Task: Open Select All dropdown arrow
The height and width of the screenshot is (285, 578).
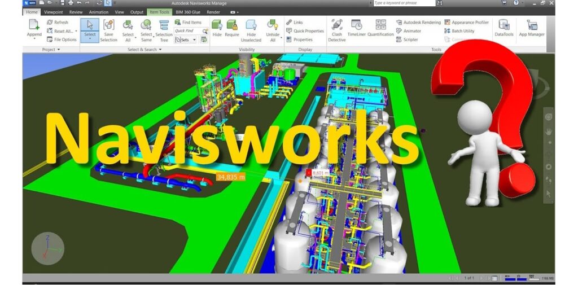Action: (x=135, y=38)
